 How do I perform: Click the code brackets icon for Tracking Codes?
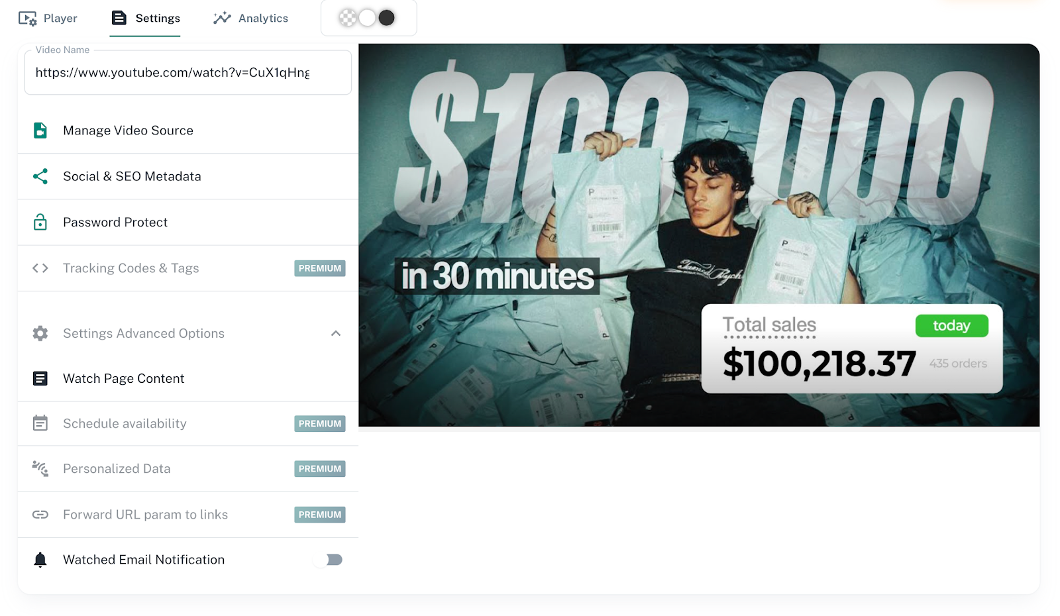coord(40,268)
